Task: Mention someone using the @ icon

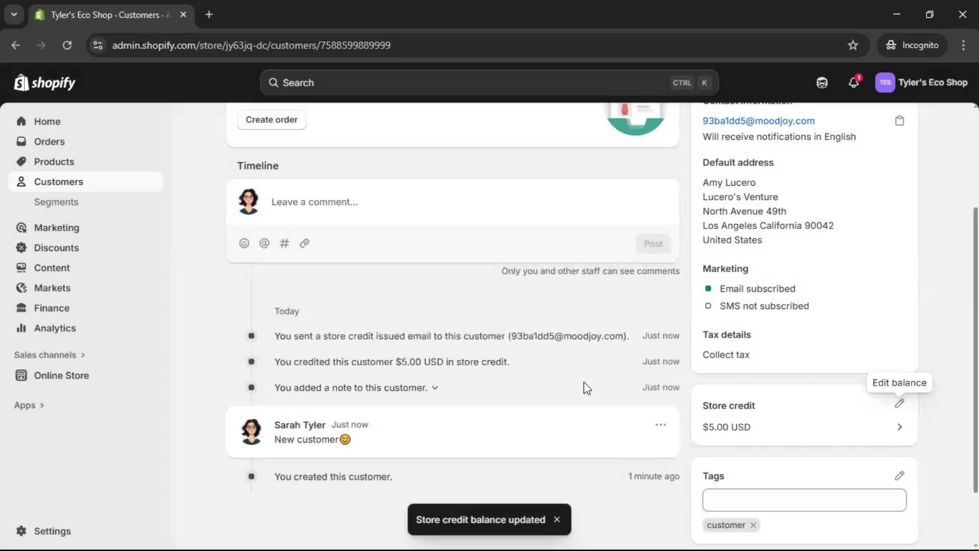Action: pos(264,243)
